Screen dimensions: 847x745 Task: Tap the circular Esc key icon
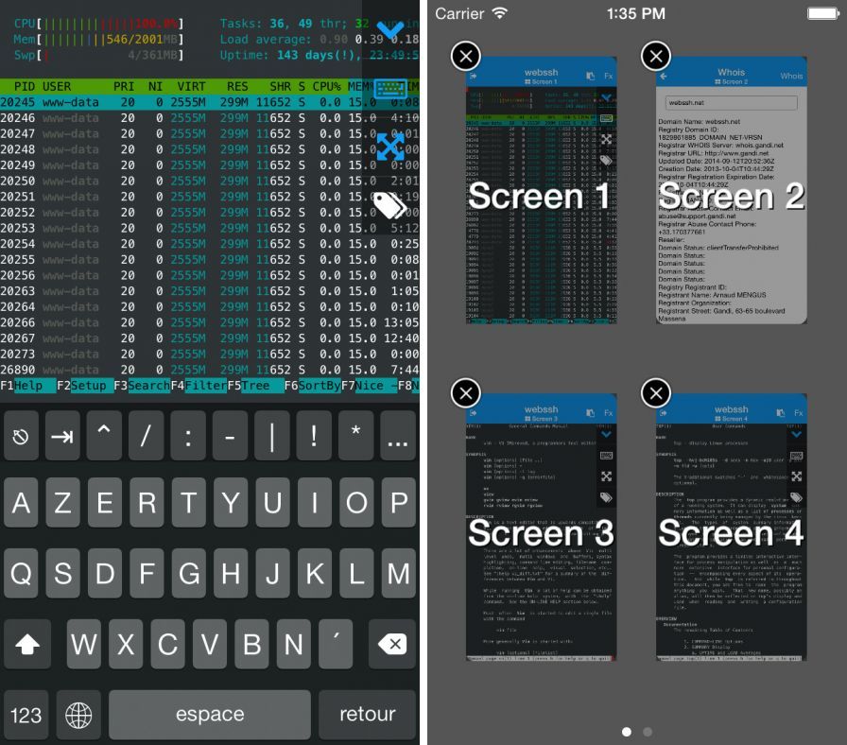21,437
